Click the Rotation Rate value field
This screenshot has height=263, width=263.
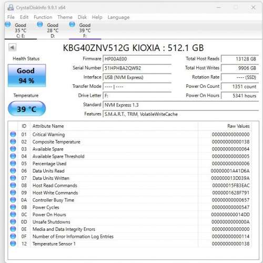(x=240, y=77)
